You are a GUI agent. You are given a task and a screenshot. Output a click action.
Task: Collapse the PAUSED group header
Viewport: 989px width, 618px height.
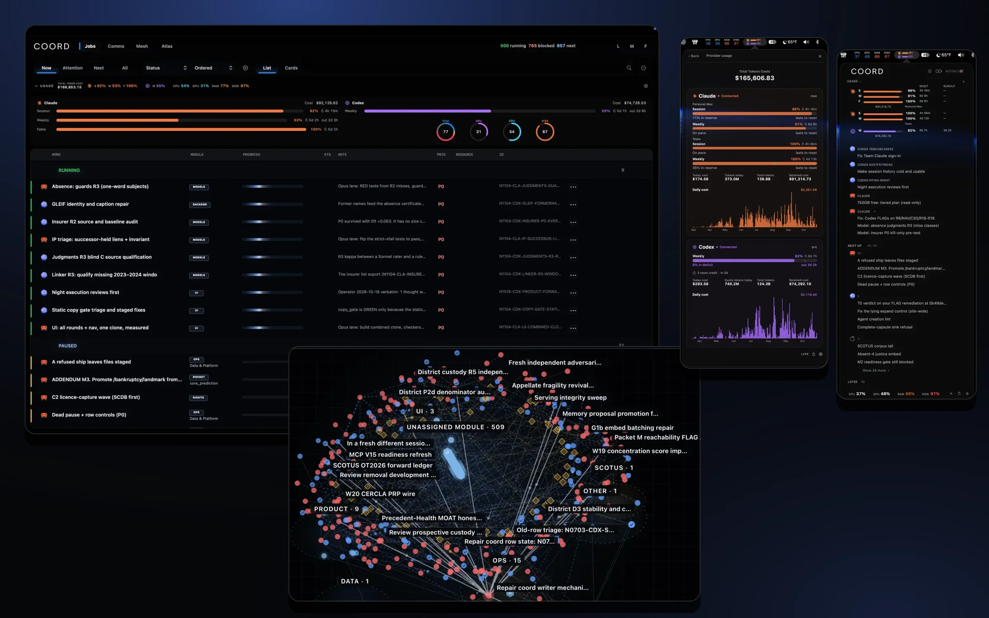point(68,346)
